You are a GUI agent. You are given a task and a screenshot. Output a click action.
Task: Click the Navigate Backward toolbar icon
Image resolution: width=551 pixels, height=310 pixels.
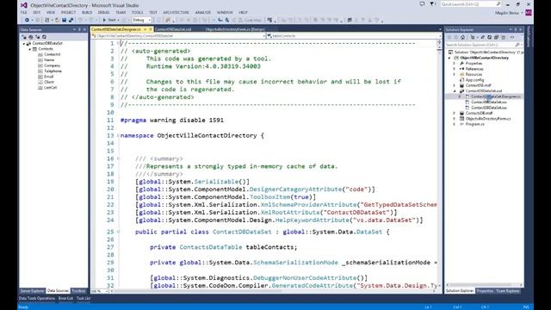tap(27, 20)
